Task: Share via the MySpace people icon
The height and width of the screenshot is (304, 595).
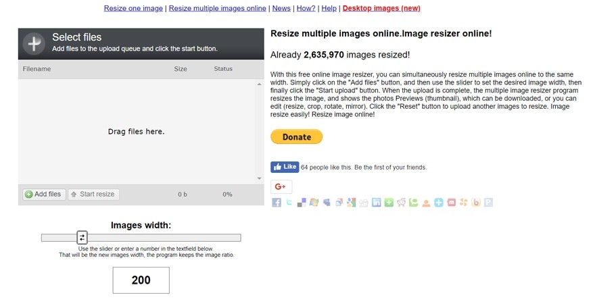Action: click(327, 202)
